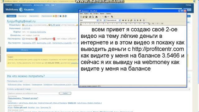Click iTunes gift card link

[x=20, y=107]
